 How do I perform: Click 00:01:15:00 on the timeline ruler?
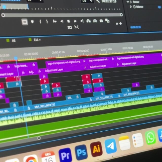coord(106,49)
